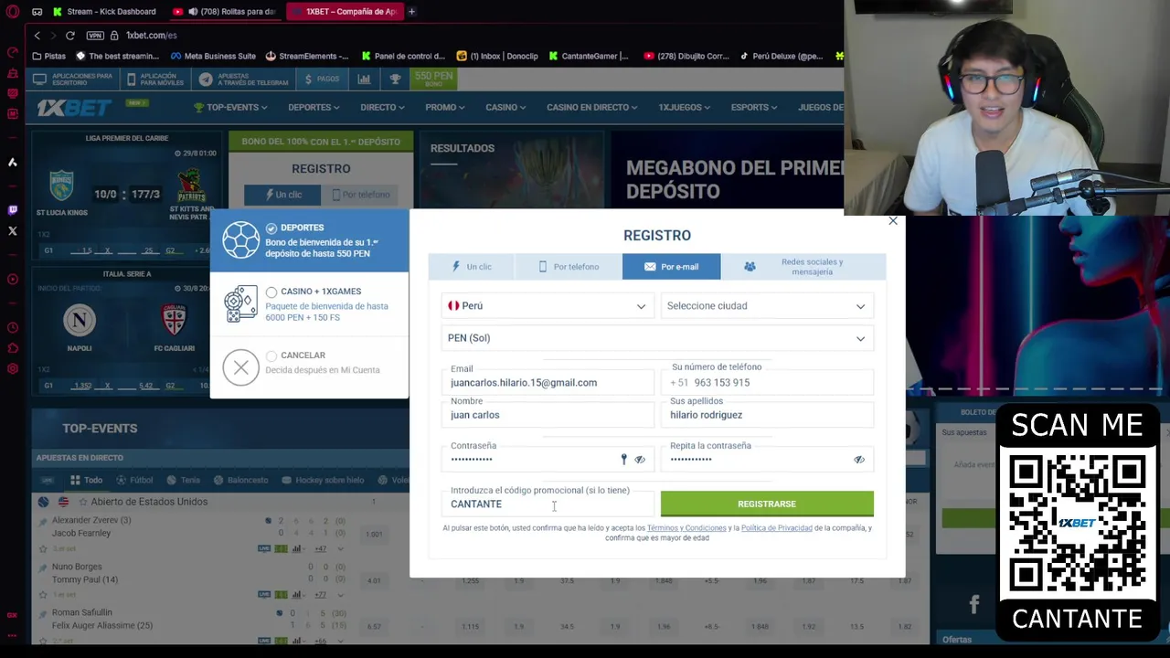Screen dimensions: 1170x658
Task: Click the PAGOS button in top bar
Action: click(321, 80)
